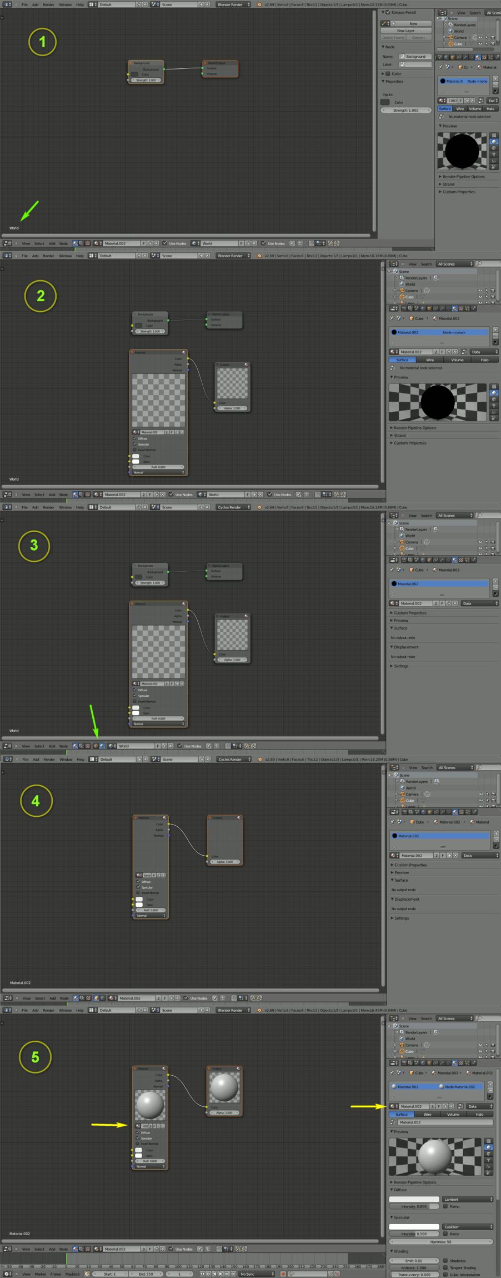501x1278 pixels.
Task: Enable the Shadeless checkbox in Shading panel
Action: tap(445, 1261)
